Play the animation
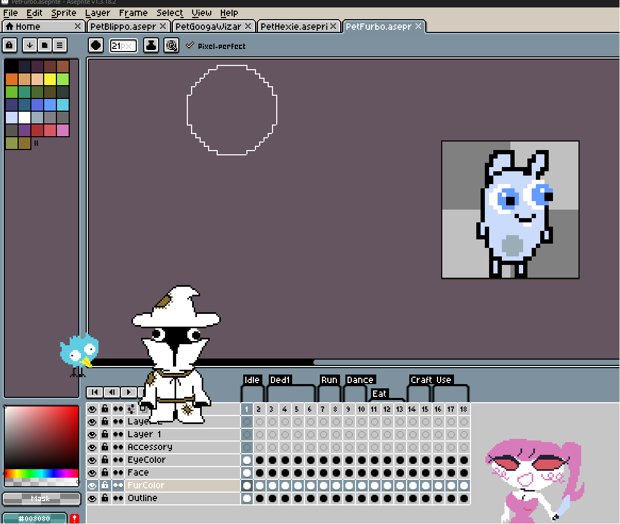 [x=128, y=392]
